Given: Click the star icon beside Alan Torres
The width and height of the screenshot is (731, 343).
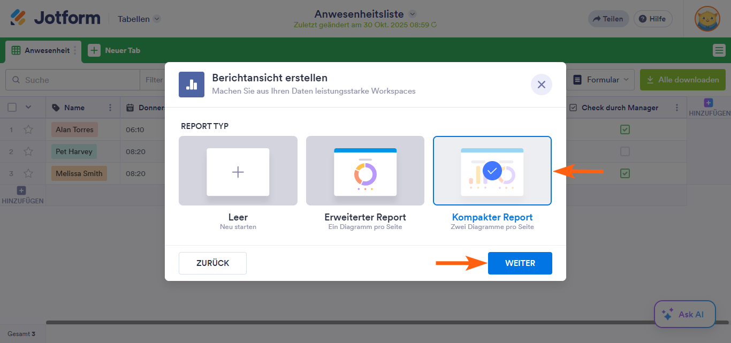Looking at the screenshot, I should [x=28, y=129].
